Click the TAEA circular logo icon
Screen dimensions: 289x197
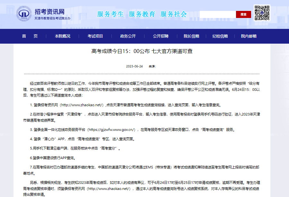[x=24, y=14]
